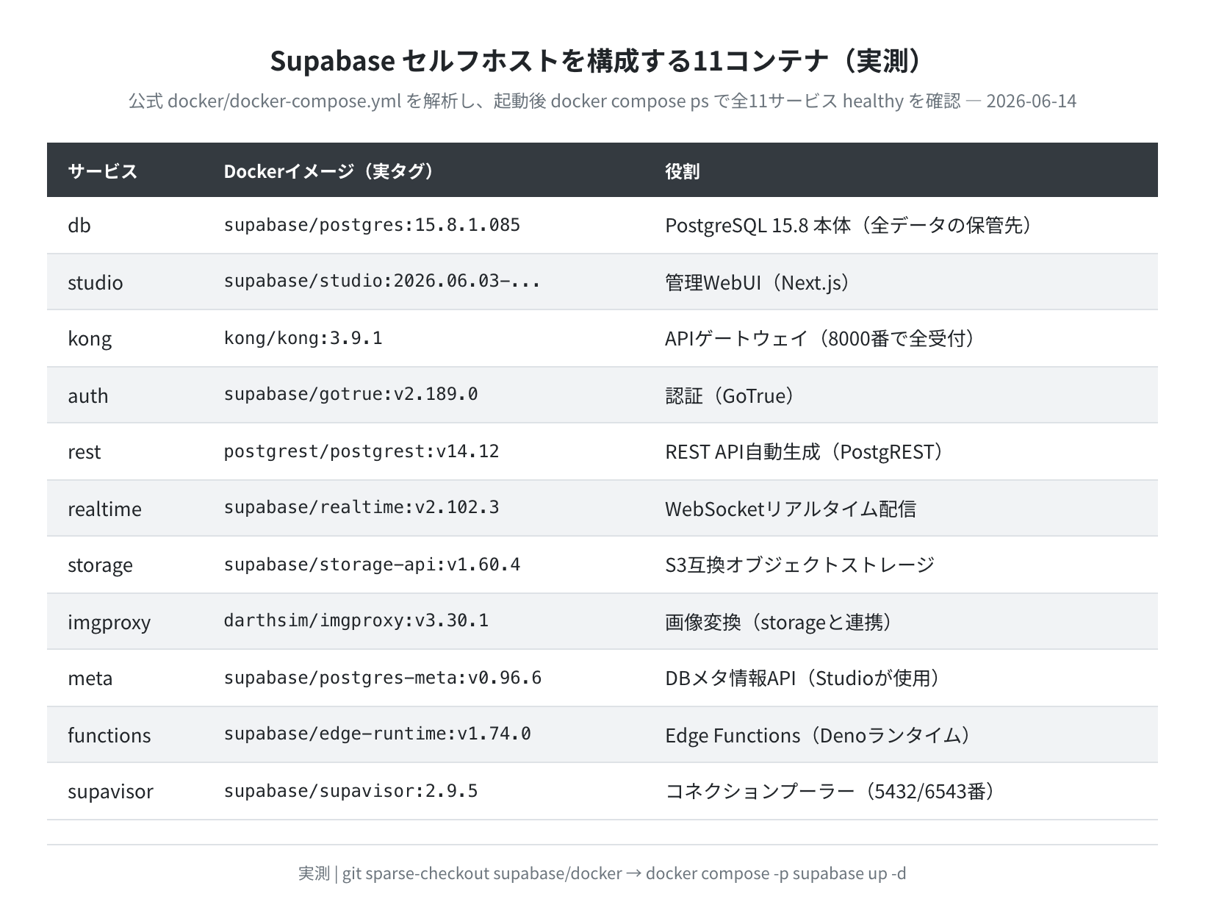Image resolution: width=1205 pixels, height=913 pixels.
Task: Click the footer line starting with '実測 | git sparse-checkout'
Action: [602, 873]
